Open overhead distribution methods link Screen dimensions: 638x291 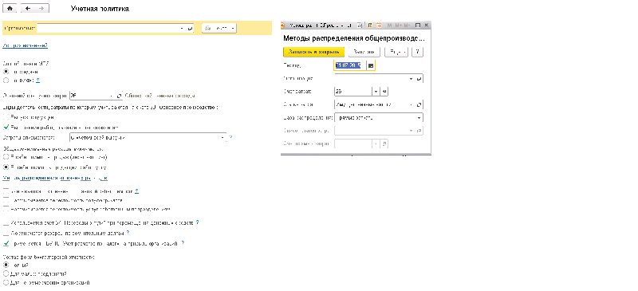click(x=55, y=178)
